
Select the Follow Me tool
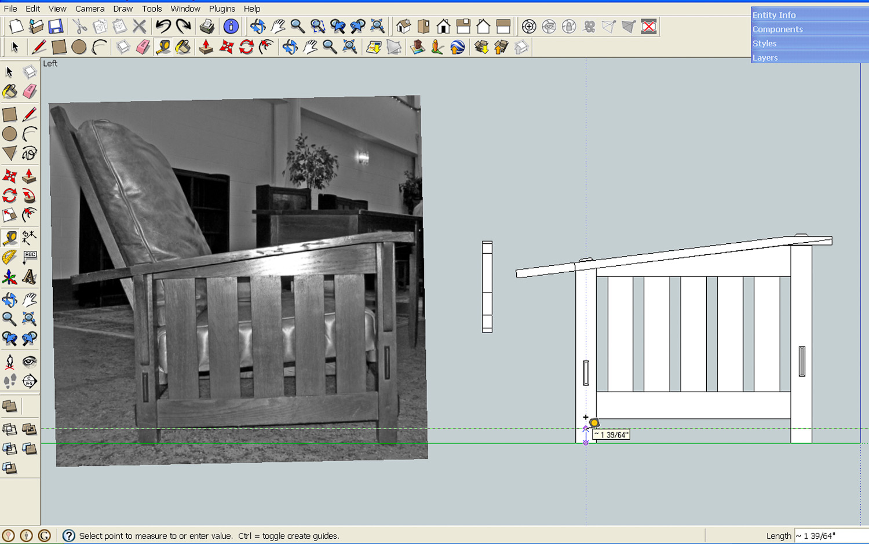click(30, 195)
